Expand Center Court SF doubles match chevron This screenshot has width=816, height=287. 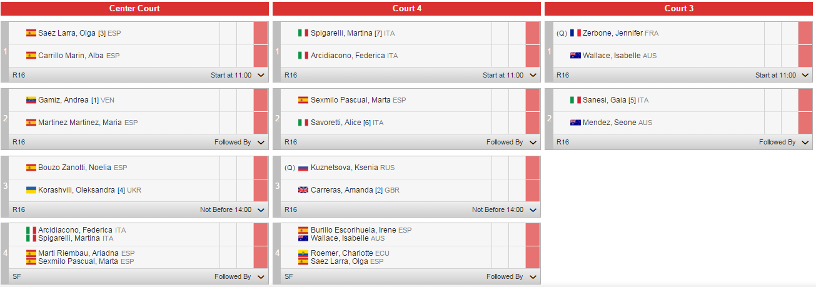[261, 276]
